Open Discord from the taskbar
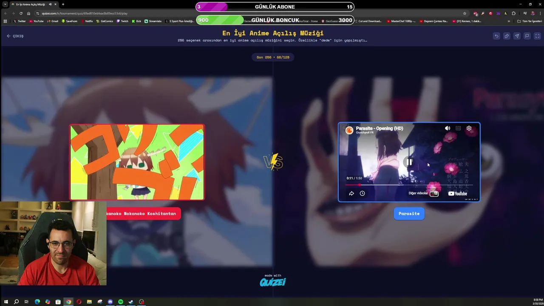The image size is (544, 306). (x=110, y=302)
